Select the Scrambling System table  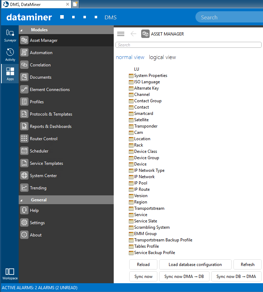coord(152,228)
